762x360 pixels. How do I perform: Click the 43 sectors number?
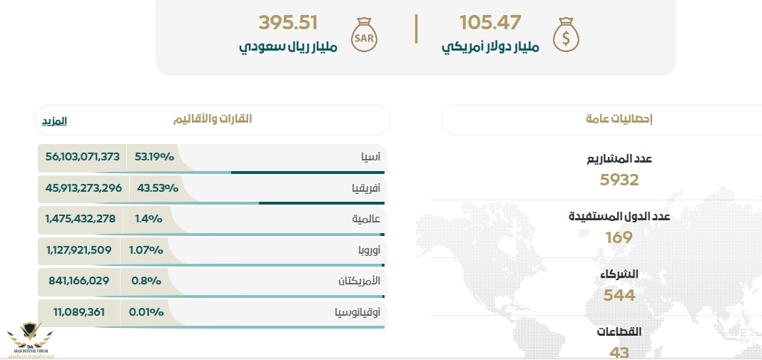click(619, 352)
